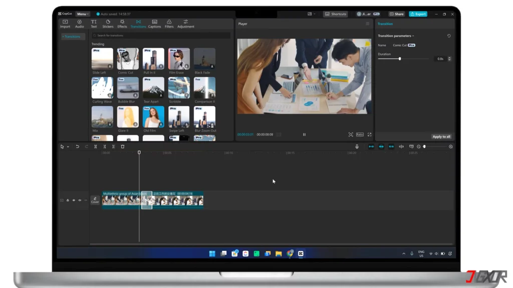Screen dimensions: 513x288
Task: Reset the transition parameters
Action: coord(449,36)
